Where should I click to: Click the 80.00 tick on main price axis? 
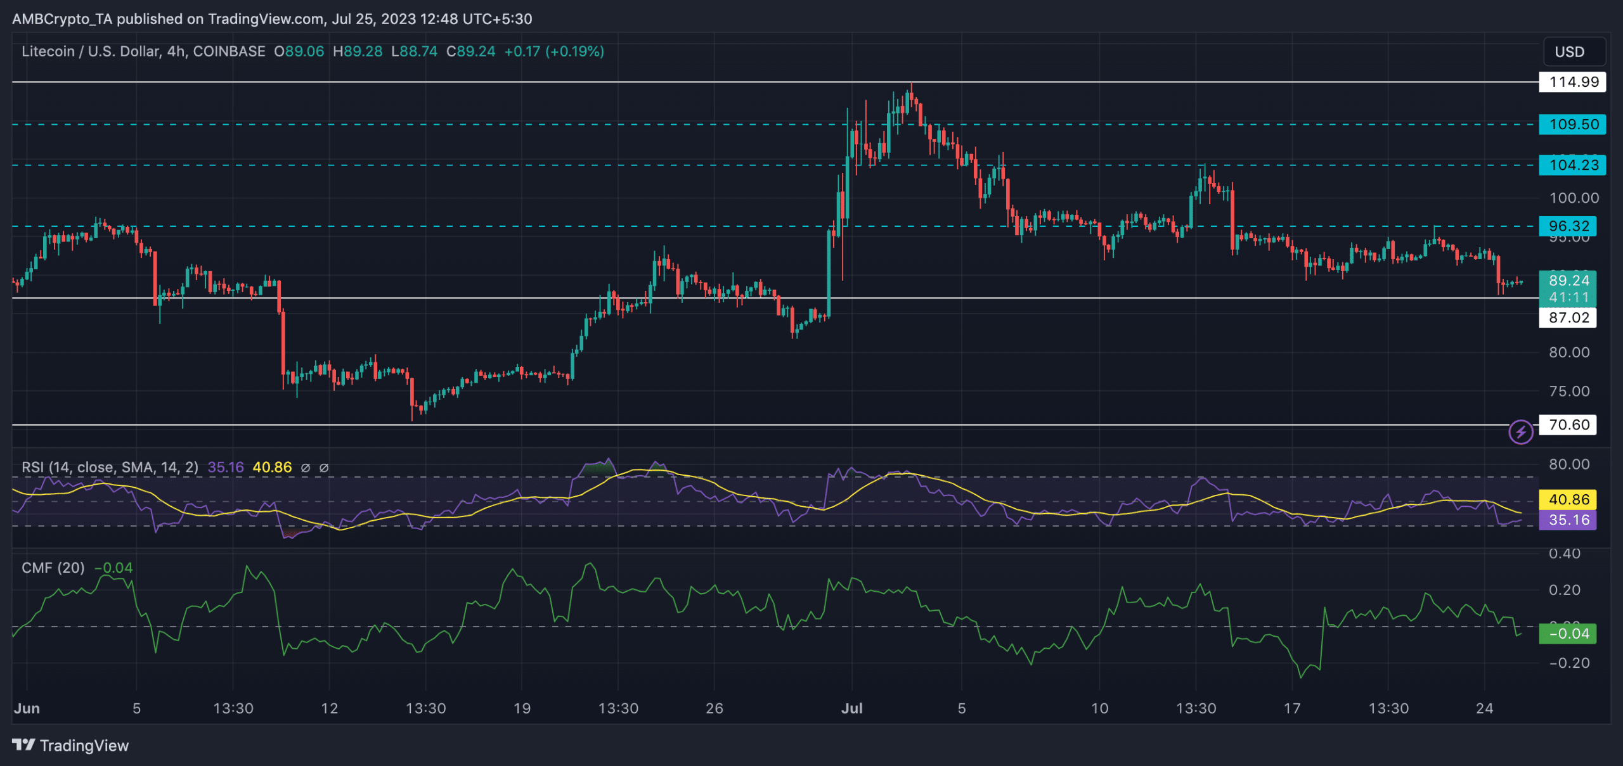[1569, 352]
